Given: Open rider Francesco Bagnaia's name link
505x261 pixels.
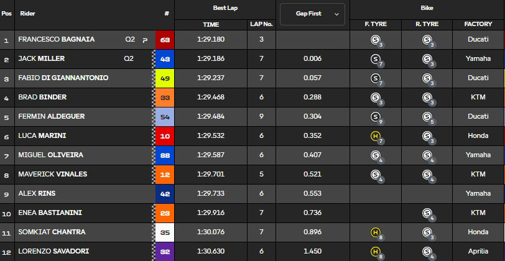Looking at the screenshot, I should (x=57, y=39).
